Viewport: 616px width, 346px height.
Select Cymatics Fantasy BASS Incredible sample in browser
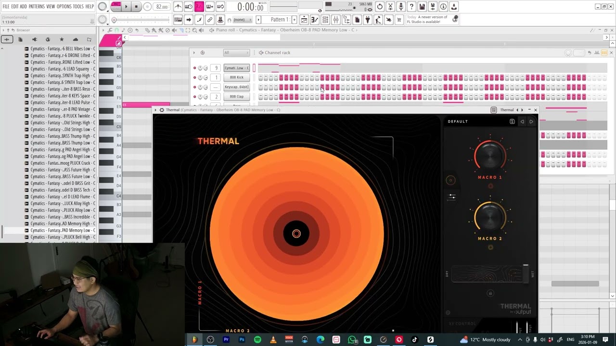click(60, 217)
